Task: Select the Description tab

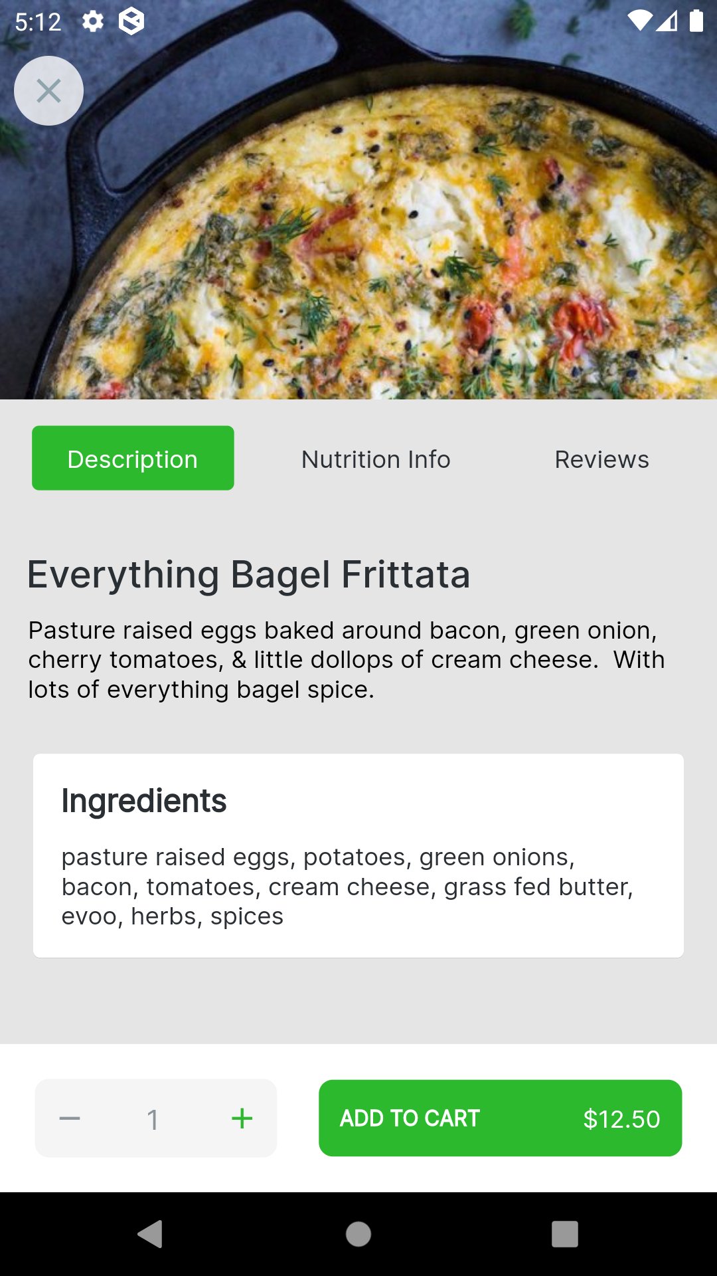Action: tap(133, 459)
